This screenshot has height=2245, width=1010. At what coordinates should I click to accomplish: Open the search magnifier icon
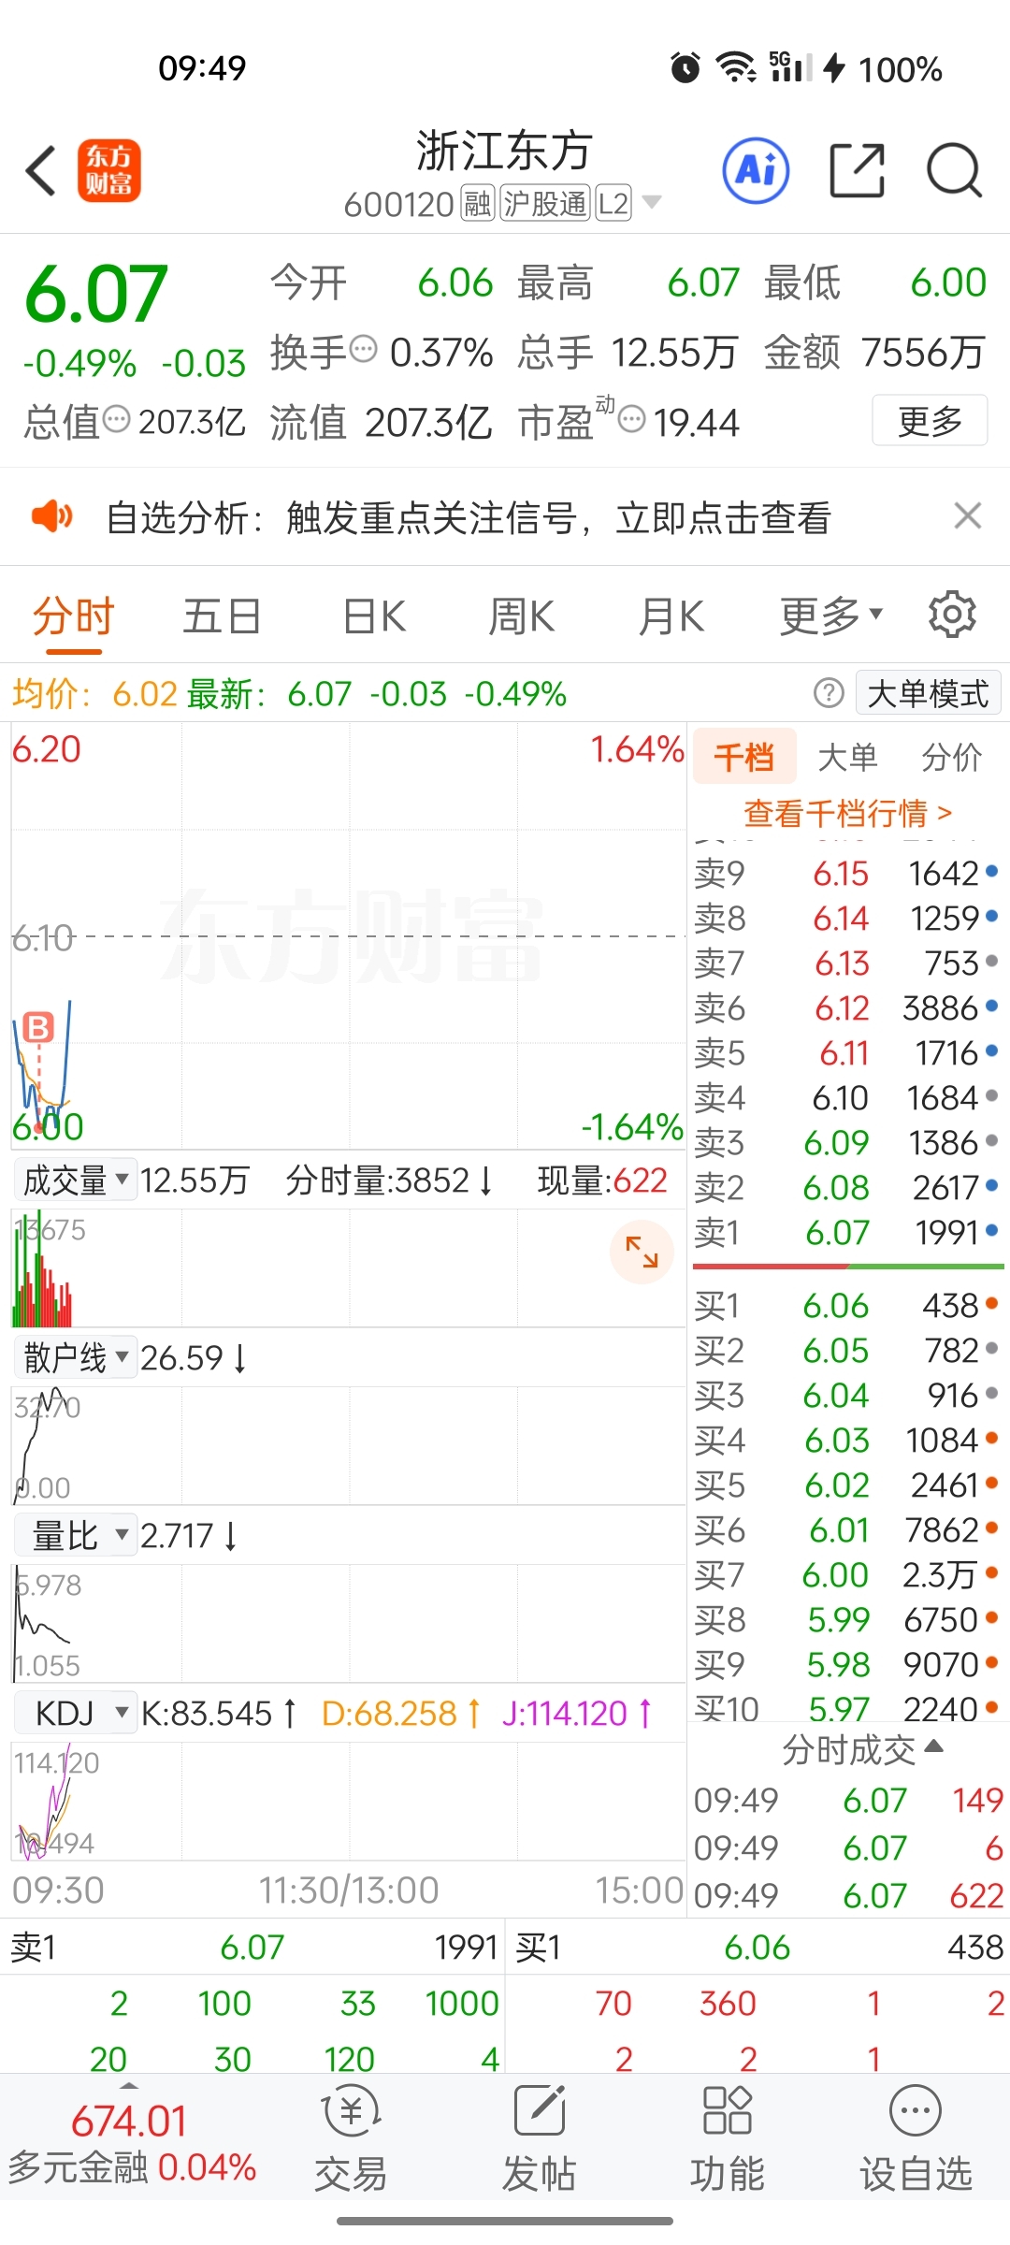tap(954, 171)
